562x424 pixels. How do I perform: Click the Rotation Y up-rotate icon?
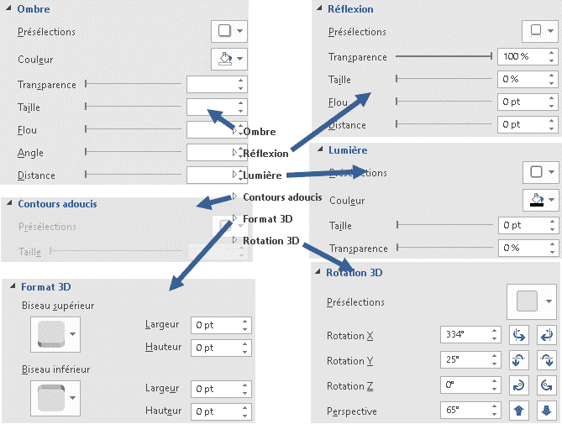[518, 361]
